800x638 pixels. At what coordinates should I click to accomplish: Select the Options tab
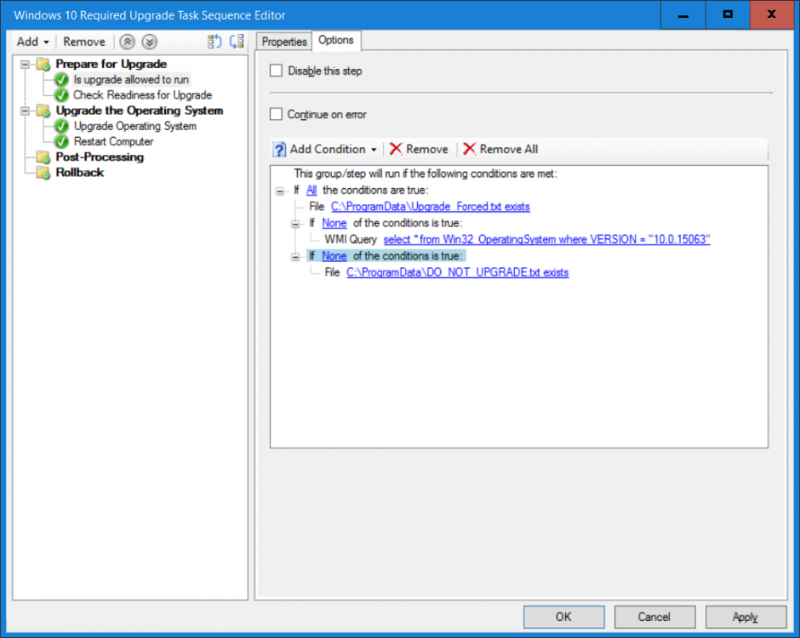click(336, 40)
